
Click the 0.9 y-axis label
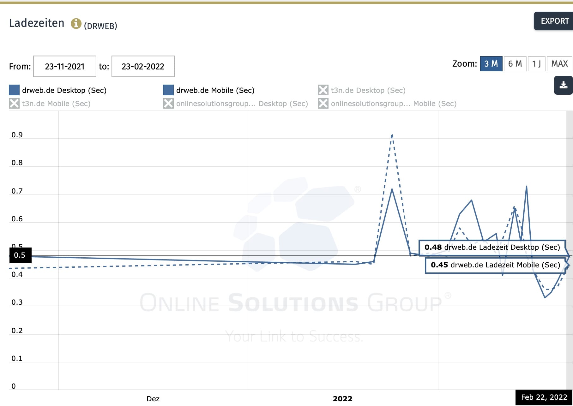click(x=17, y=135)
